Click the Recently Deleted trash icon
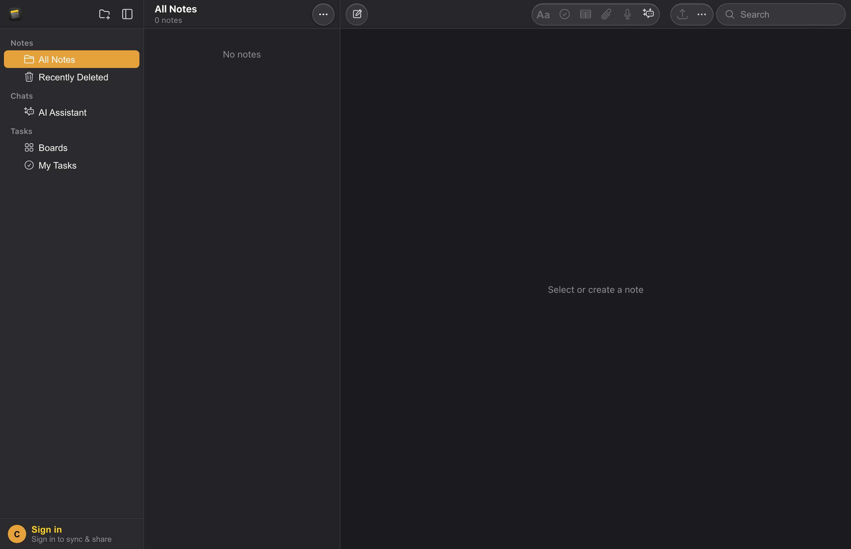Image resolution: width=851 pixels, height=549 pixels. 29,77
